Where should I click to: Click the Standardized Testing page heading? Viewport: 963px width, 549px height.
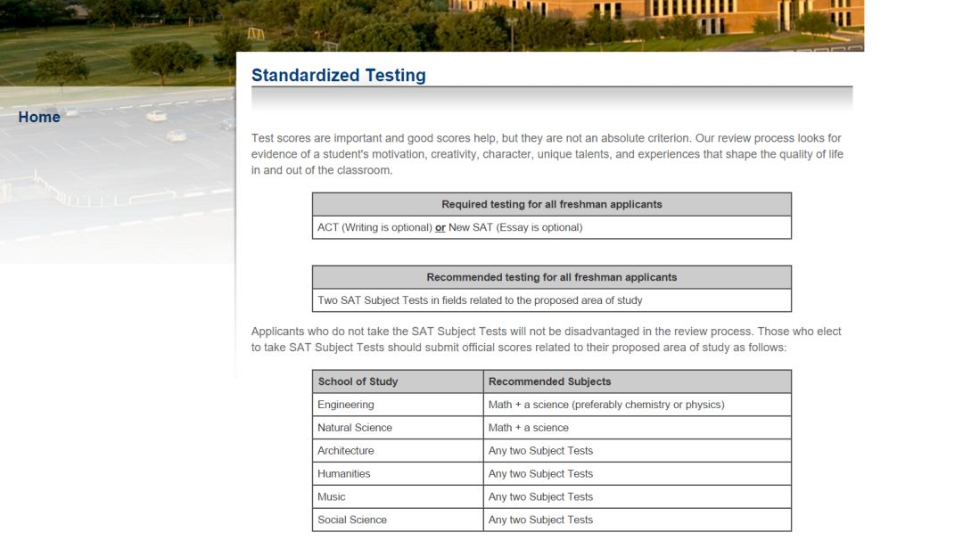[339, 75]
